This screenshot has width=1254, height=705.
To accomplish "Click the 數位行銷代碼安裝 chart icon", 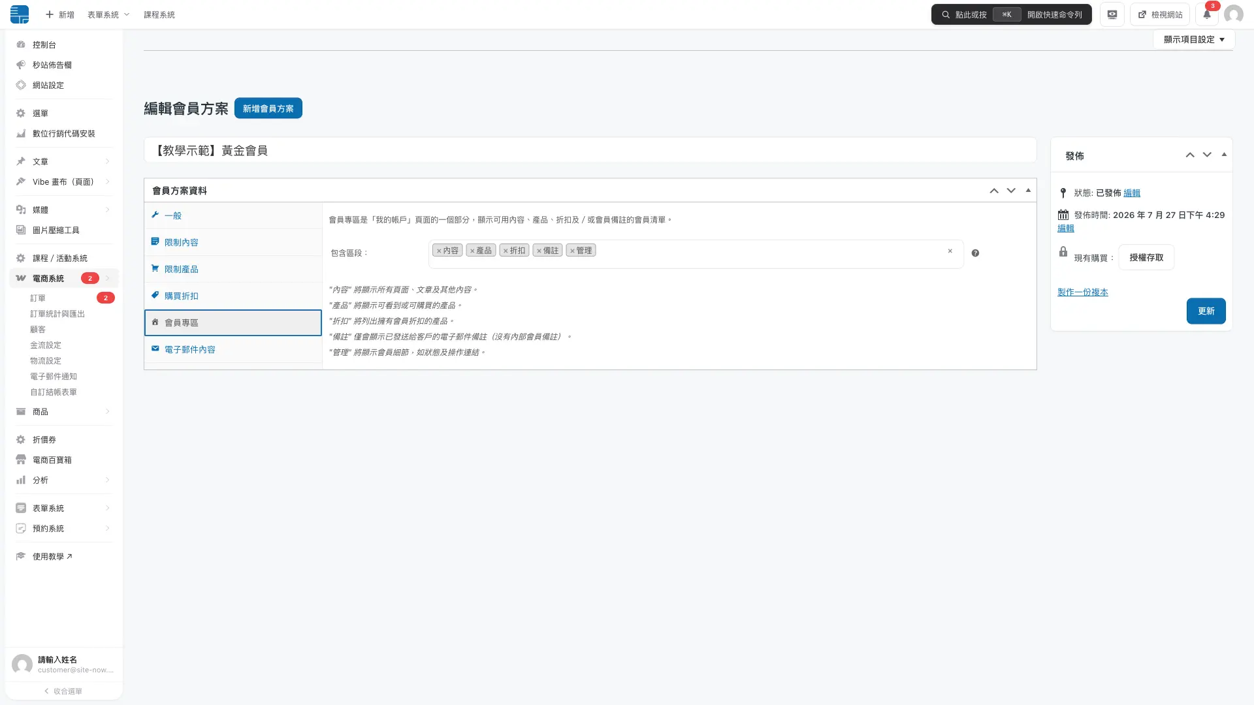I will (21, 133).
